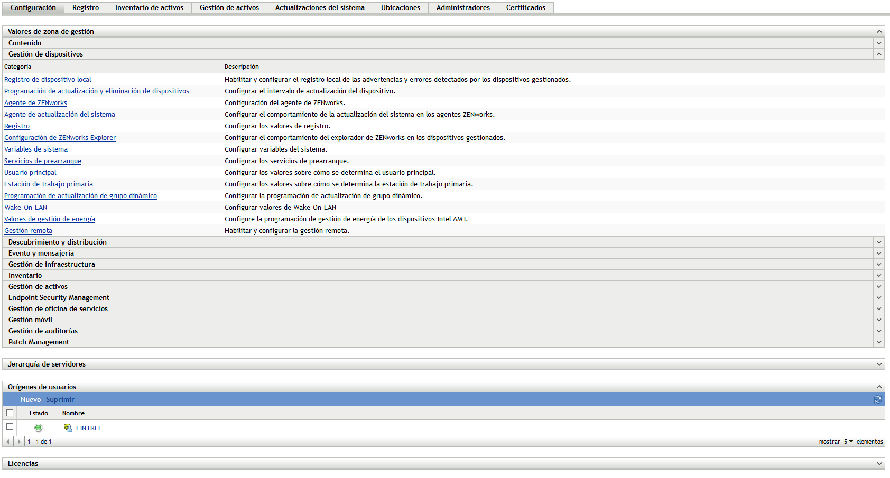
Task: Open Agente de actualización del sistema link
Action: pos(60,115)
